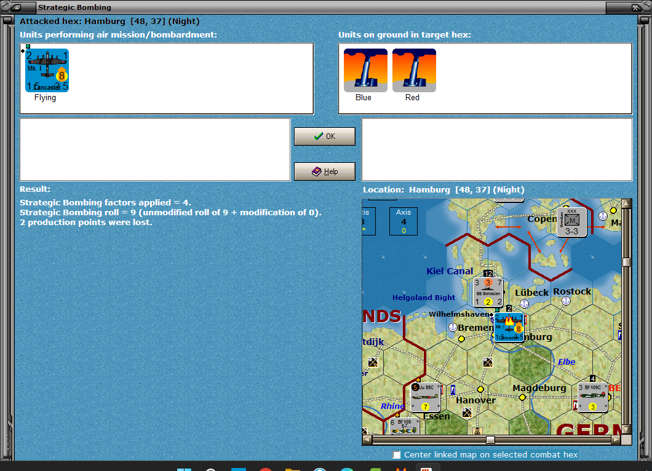Click the Red factory smokestack icon
652x471 pixels.
pos(414,70)
